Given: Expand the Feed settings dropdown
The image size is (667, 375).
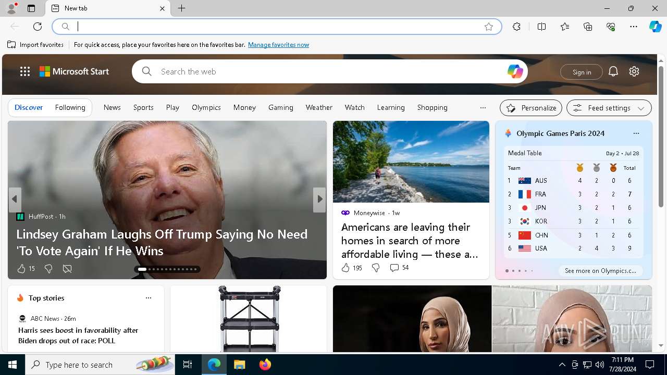Looking at the screenshot, I should (609, 108).
